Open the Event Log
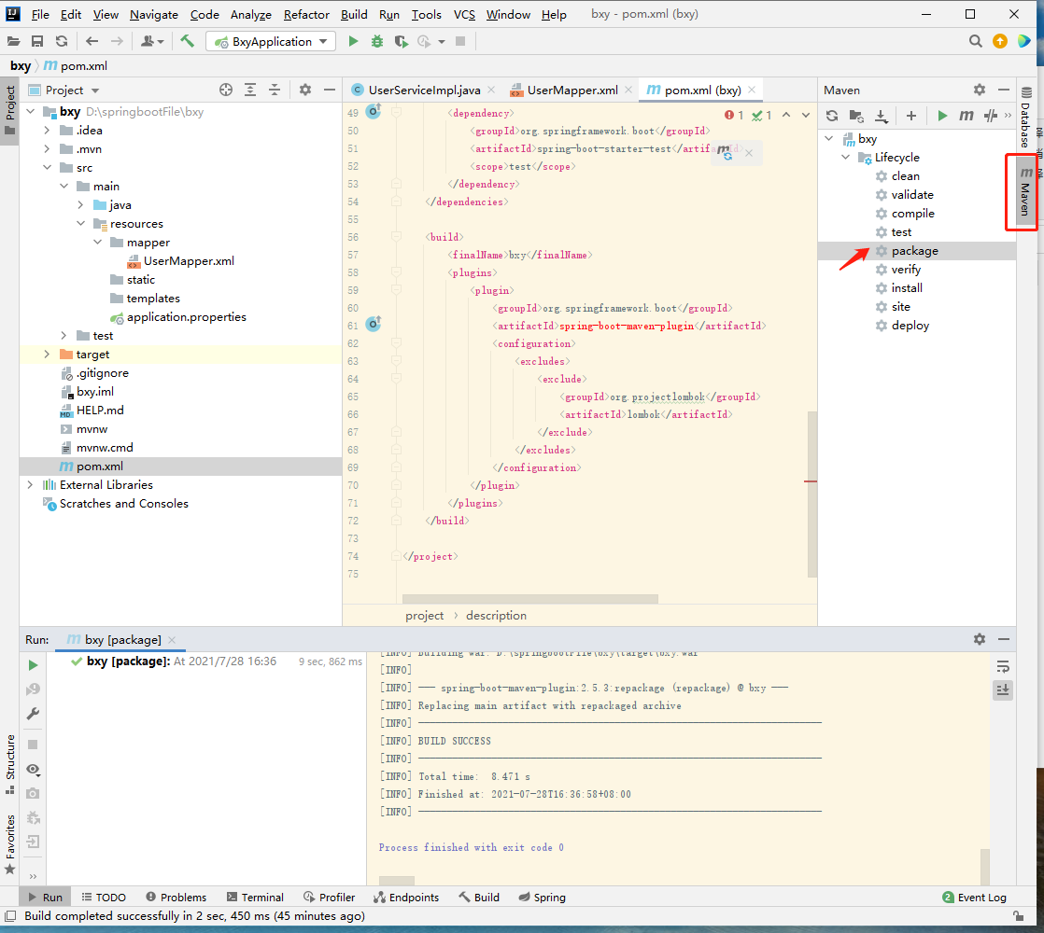 point(974,897)
